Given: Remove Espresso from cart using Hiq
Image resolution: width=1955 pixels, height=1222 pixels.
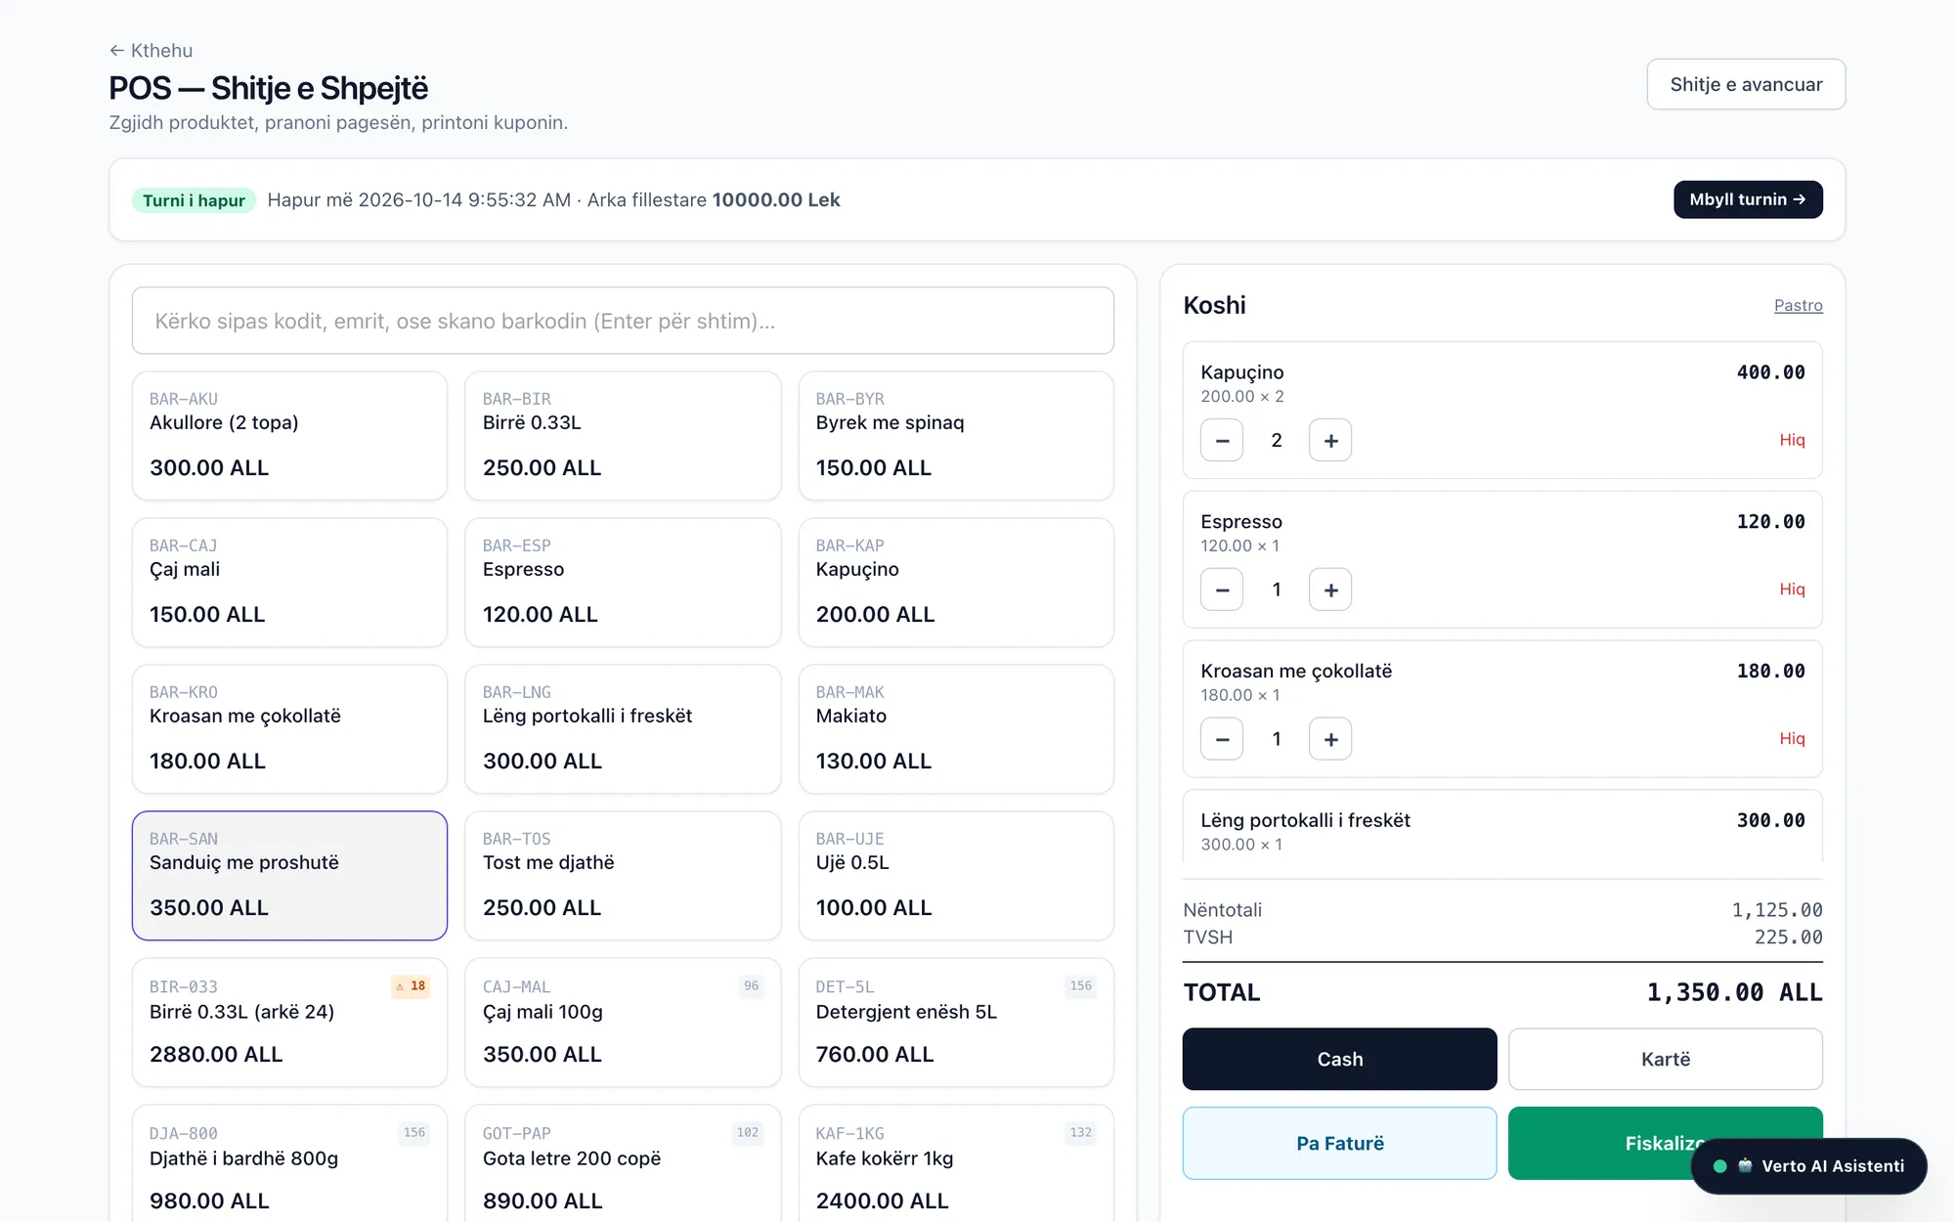Looking at the screenshot, I should click(x=1792, y=589).
